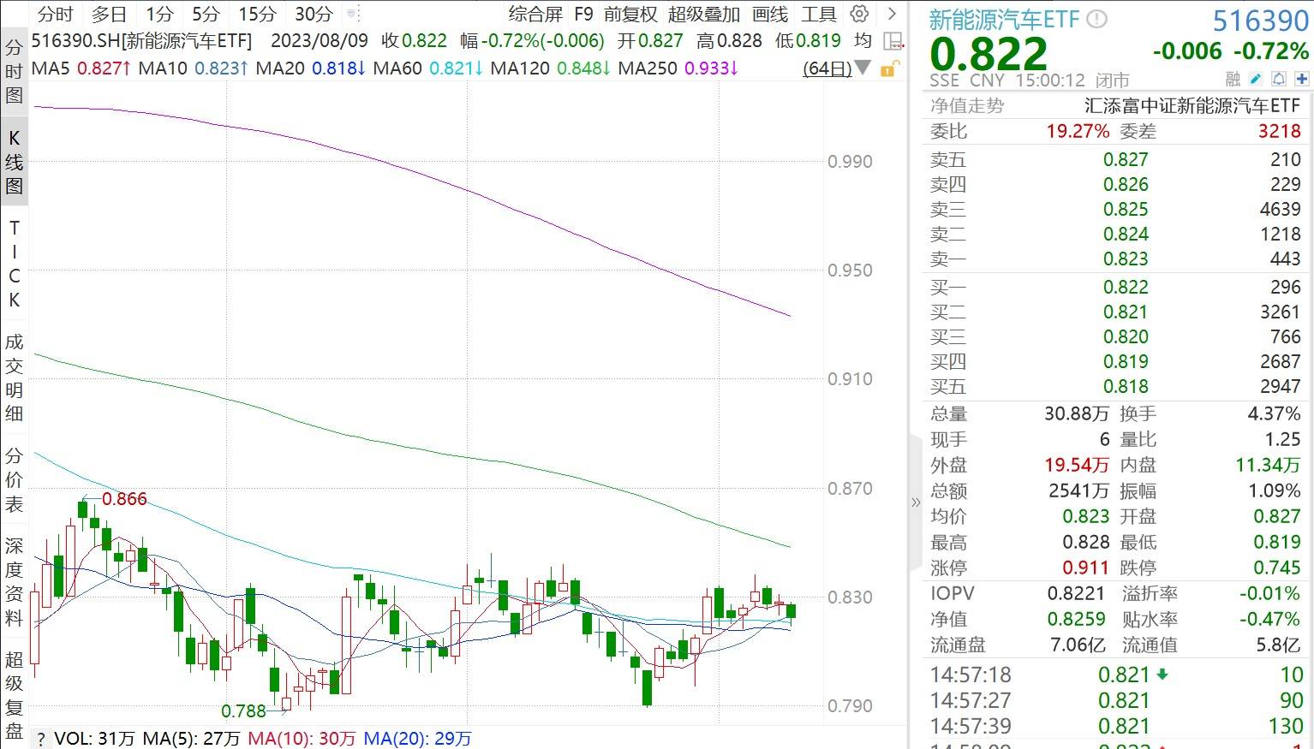This screenshot has width=1314, height=749.
Task: Open more time periods dropdown after 30分
Action: click(352, 14)
